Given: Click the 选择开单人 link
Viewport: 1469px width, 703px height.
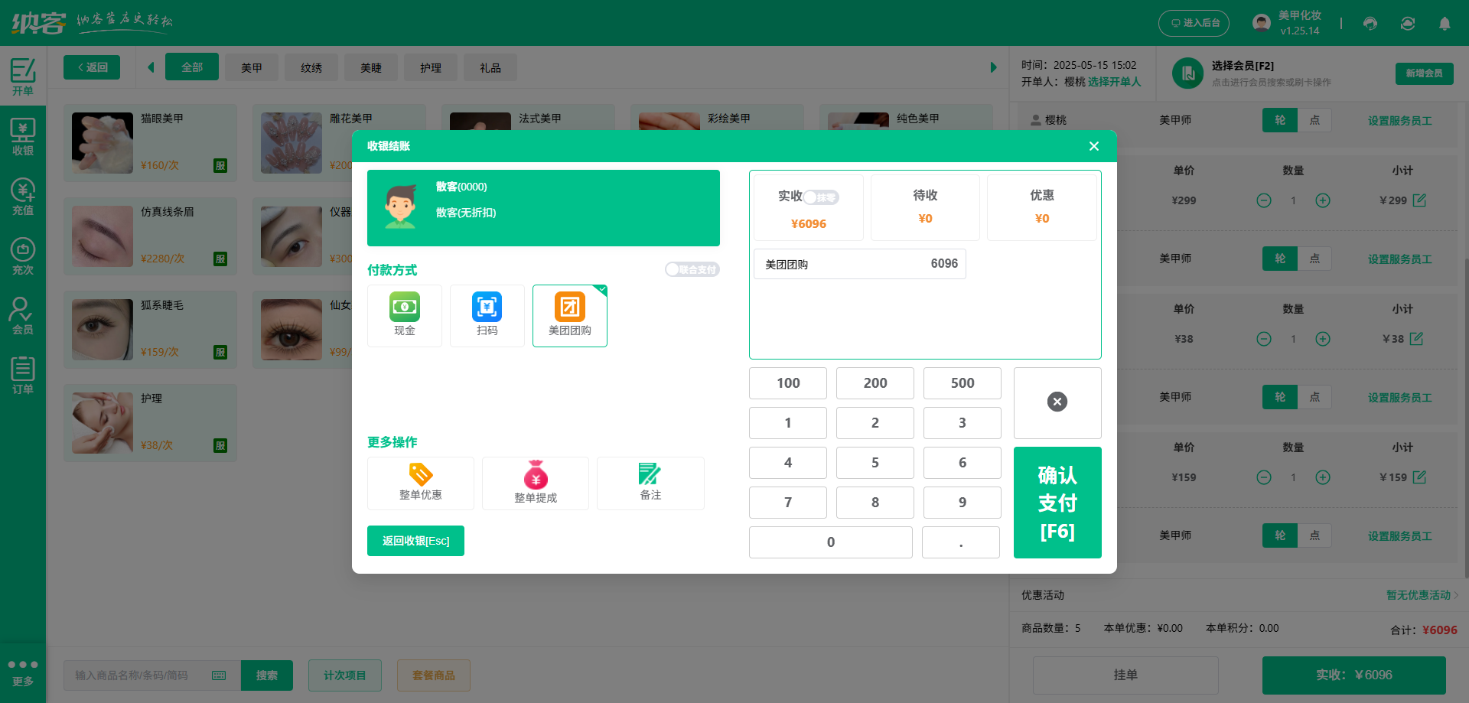Looking at the screenshot, I should (x=1114, y=82).
